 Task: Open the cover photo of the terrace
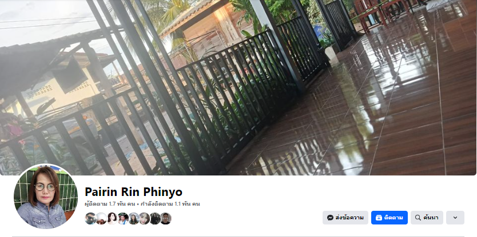click(x=238, y=88)
